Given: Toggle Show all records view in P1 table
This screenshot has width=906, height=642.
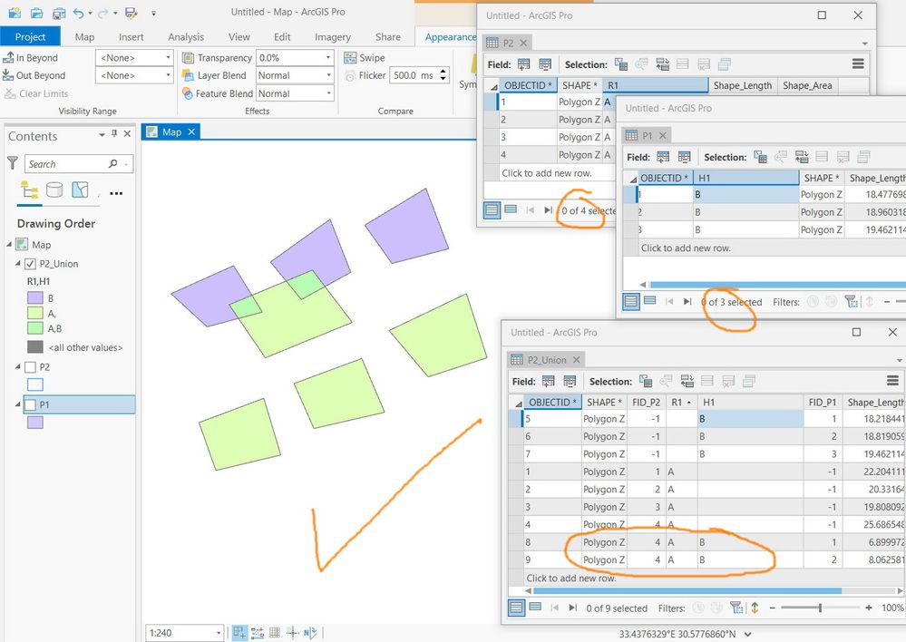Looking at the screenshot, I should coord(631,301).
